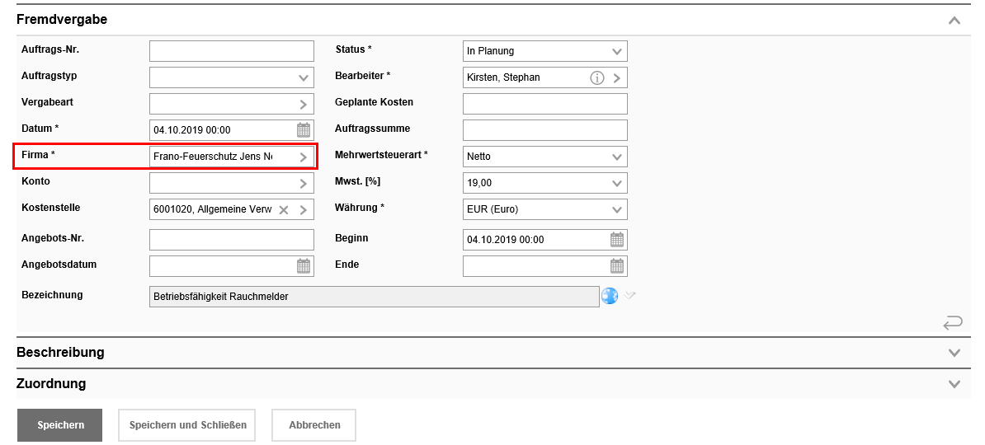Click into the Auftrags-Nr. input field

231,51
